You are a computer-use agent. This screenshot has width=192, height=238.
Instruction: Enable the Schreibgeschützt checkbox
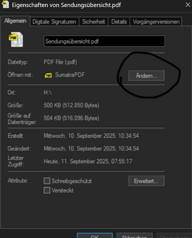[47, 181]
